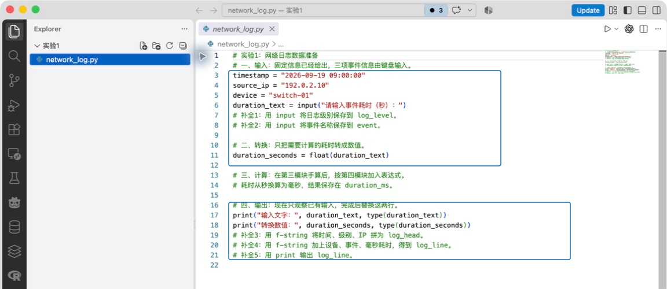Click the duration_text = input(...) line
The image size is (667, 289).
click(x=320, y=105)
